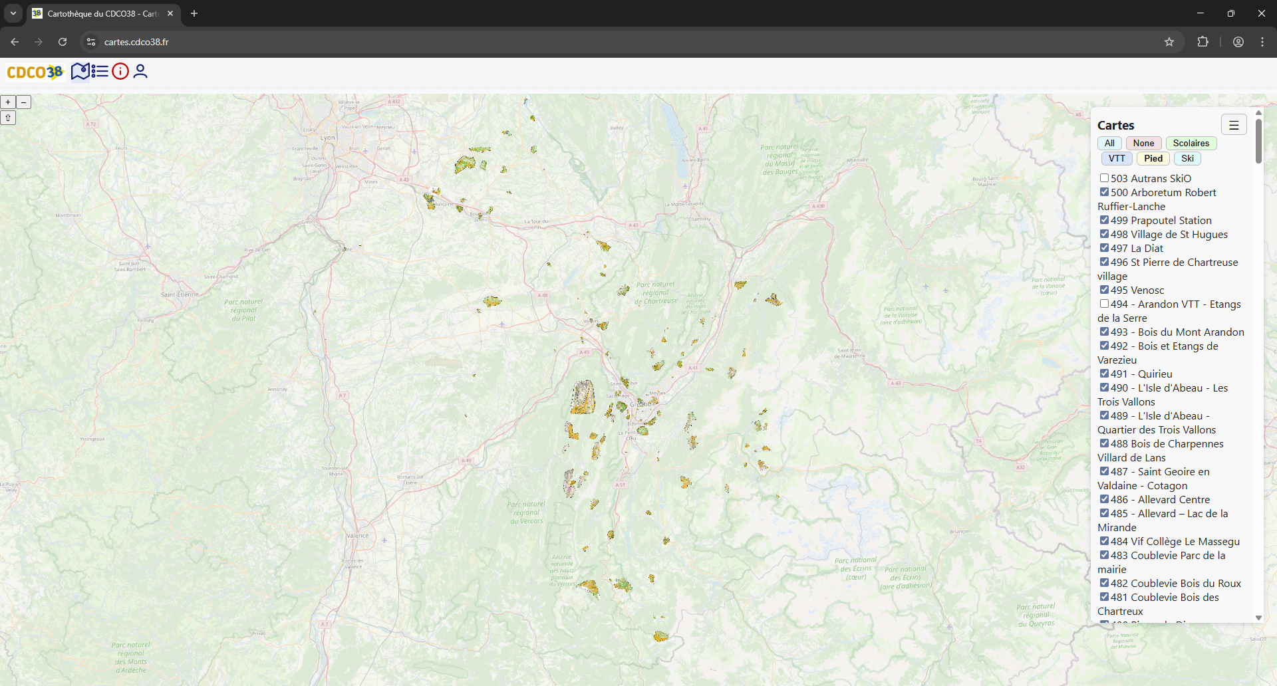Reset map rotation with arrow button
This screenshot has height=686, width=1277.
coord(8,118)
